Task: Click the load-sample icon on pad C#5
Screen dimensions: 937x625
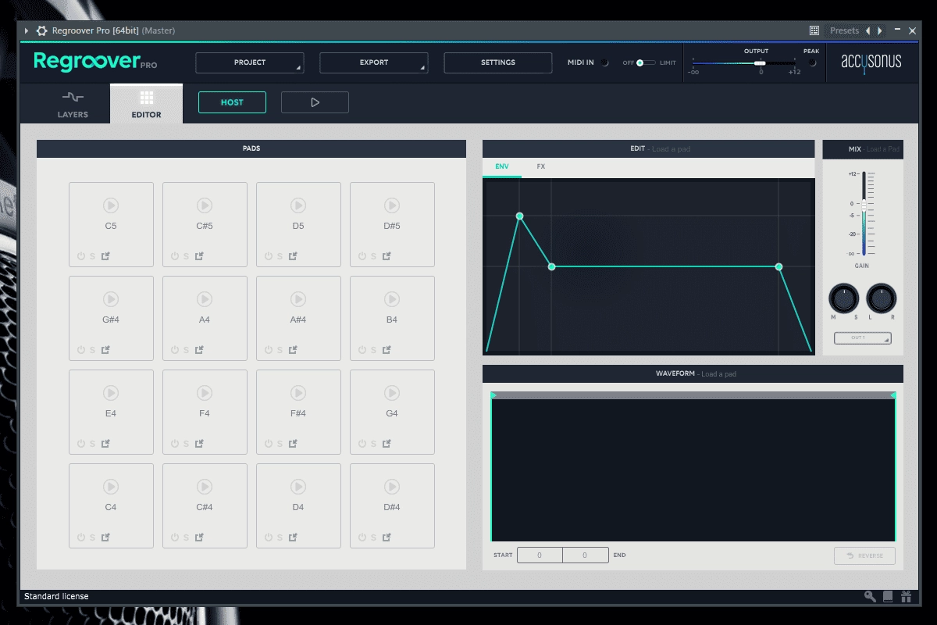Action: pyautogui.click(x=199, y=256)
